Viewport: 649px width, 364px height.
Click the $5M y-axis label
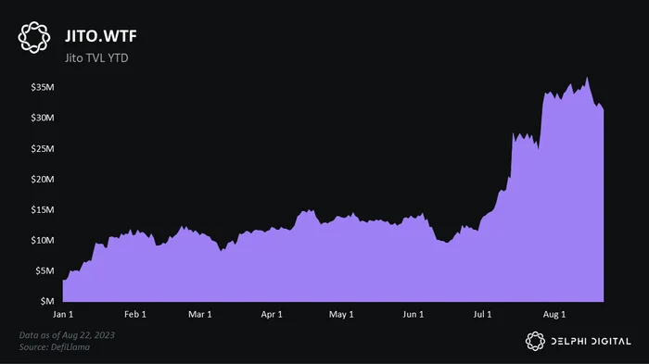(45, 271)
